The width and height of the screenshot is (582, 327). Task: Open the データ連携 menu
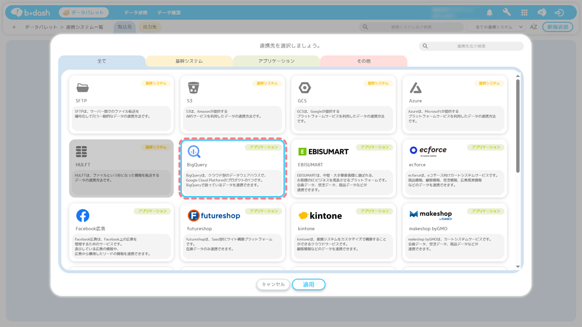pos(136,13)
